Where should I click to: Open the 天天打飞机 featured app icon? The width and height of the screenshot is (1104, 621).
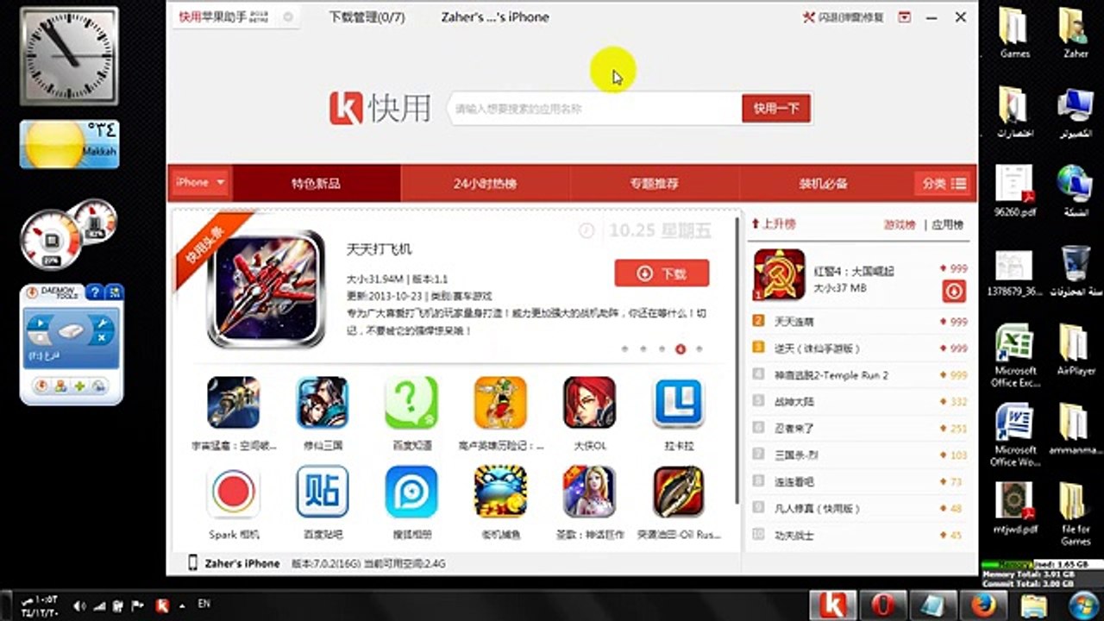coord(267,288)
